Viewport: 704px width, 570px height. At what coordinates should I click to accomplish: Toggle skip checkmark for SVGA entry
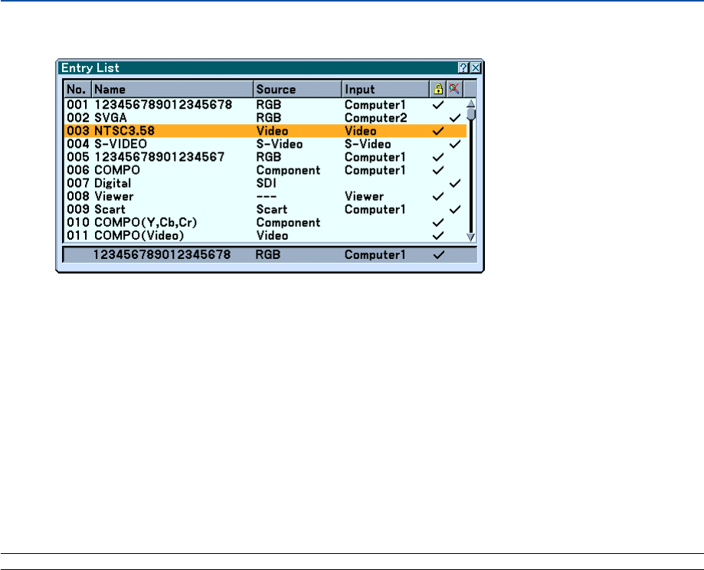455,118
